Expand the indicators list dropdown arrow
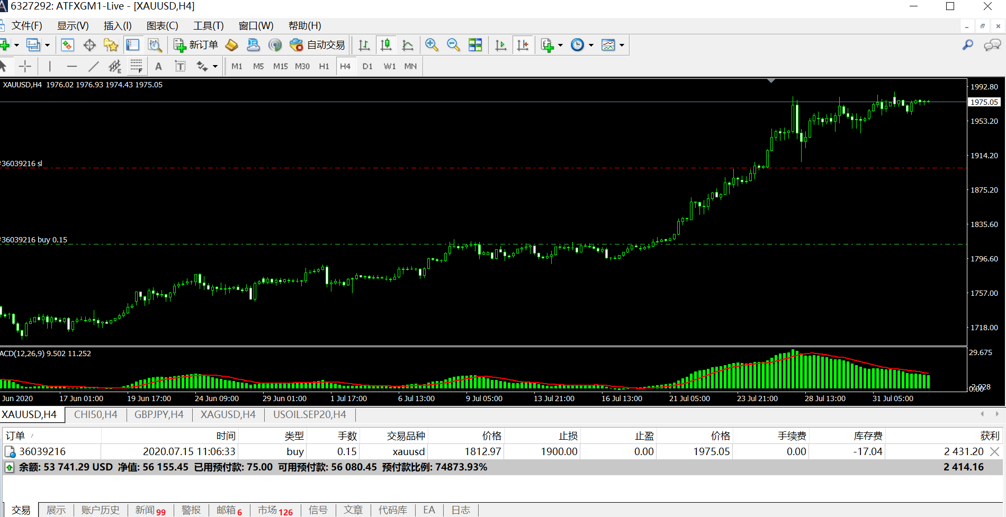The image size is (1006, 517). [560, 46]
